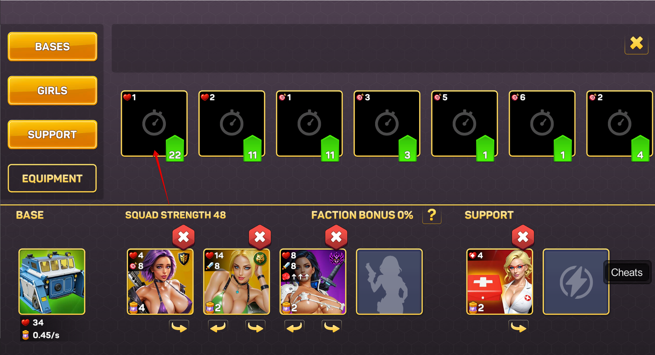Screen dimensions: 655x355
Task: Open the Cheats button
Action: click(627, 273)
